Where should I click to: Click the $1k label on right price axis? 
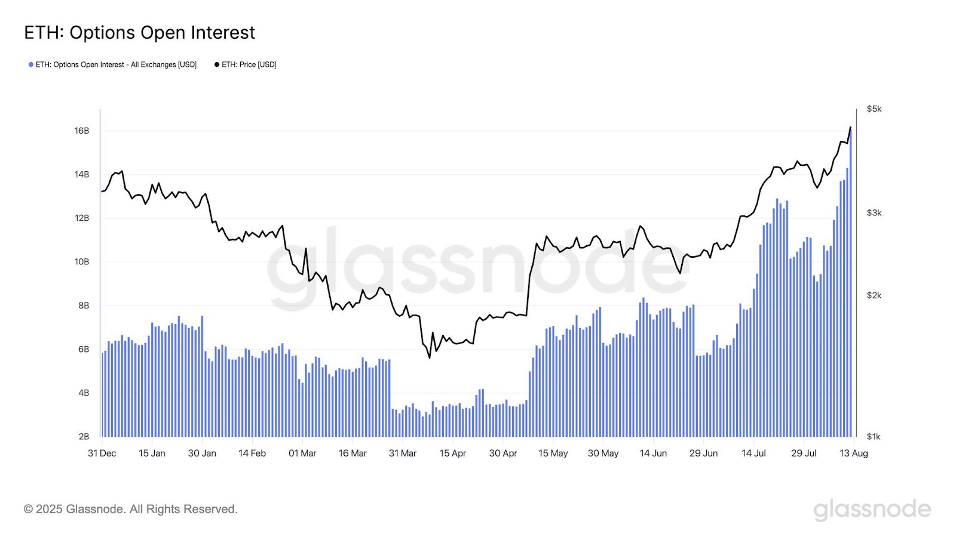[874, 436]
